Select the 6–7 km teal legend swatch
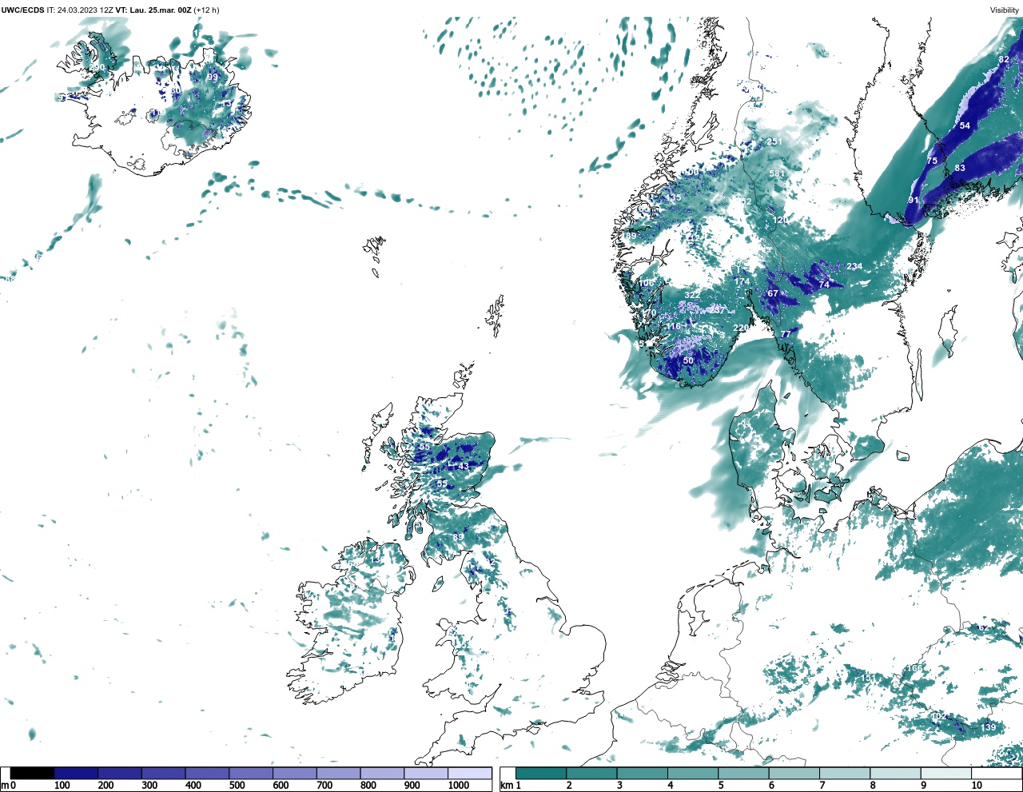This screenshot has width=1023, height=792. coord(794,774)
